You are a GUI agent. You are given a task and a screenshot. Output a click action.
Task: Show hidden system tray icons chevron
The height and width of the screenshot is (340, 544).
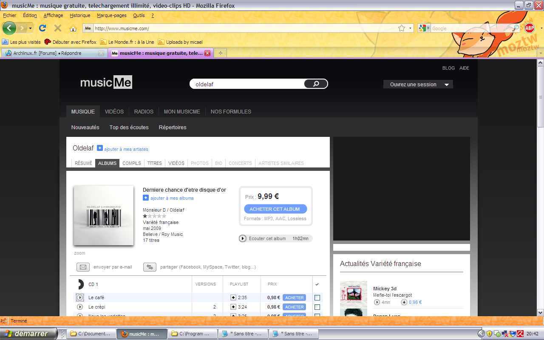(x=481, y=334)
